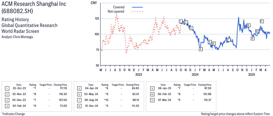The width and height of the screenshot is (273, 116).
Task: Click the boxed number 10 in the table
Action: (x=152, y=94)
